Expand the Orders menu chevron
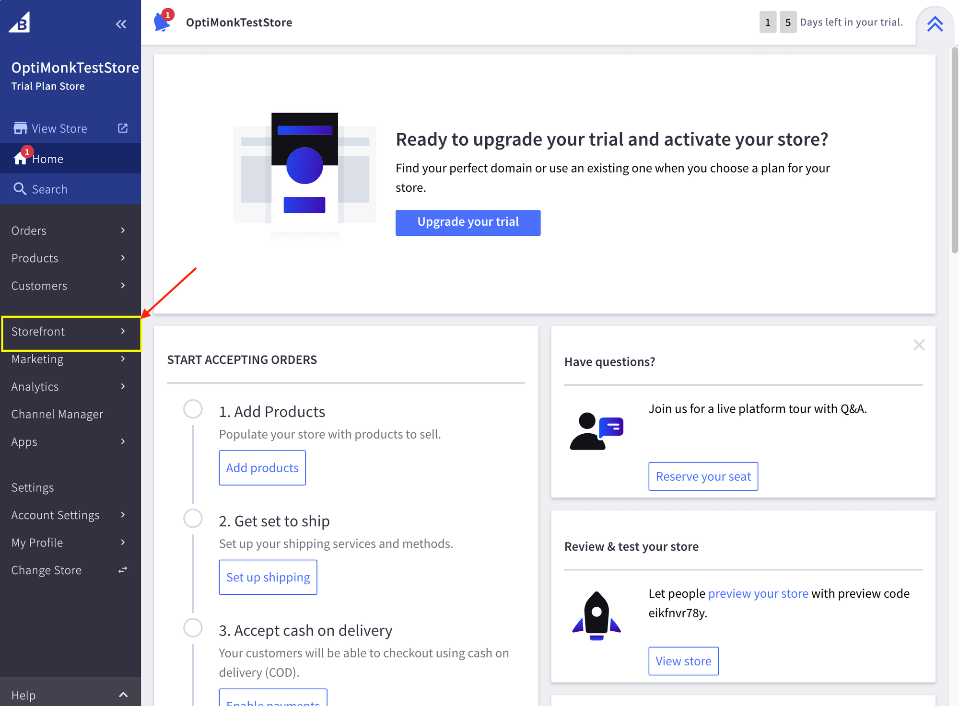 [x=123, y=231]
